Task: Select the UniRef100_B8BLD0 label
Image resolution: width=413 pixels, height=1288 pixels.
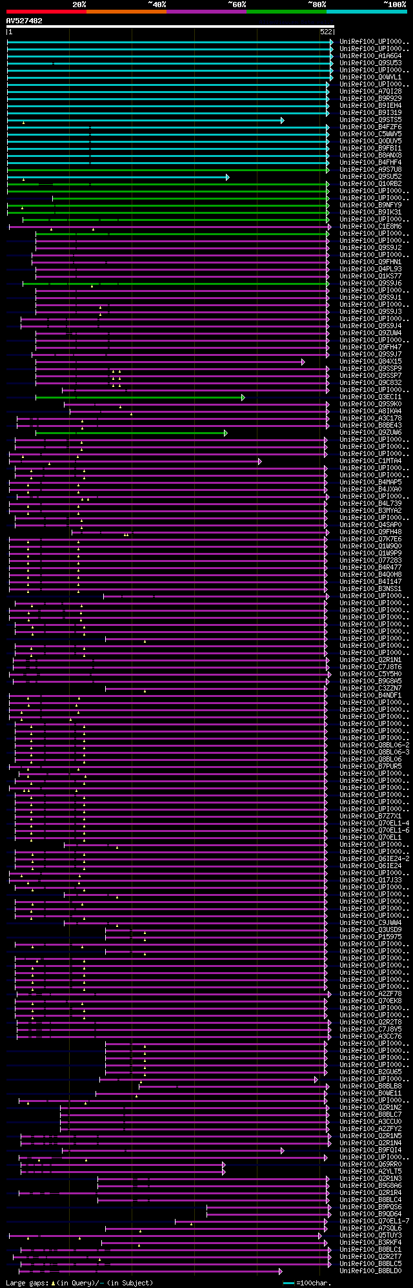Action: (370, 1271)
